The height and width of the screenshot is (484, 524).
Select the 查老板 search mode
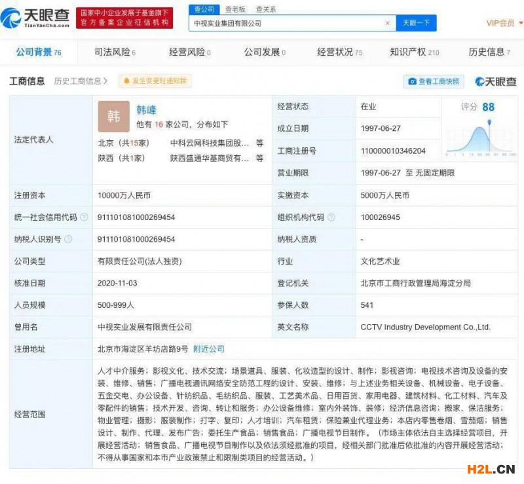click(x=235, y=9)
